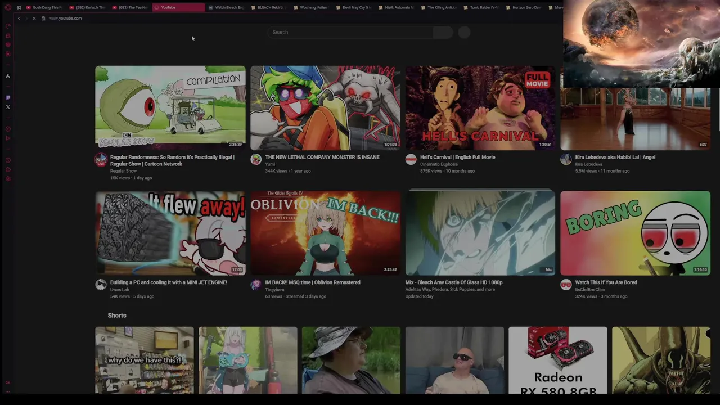The image size is (720, 405).
Task: Play the Bleach AMV mix thumbnail
Action: (x=480, y=233)
